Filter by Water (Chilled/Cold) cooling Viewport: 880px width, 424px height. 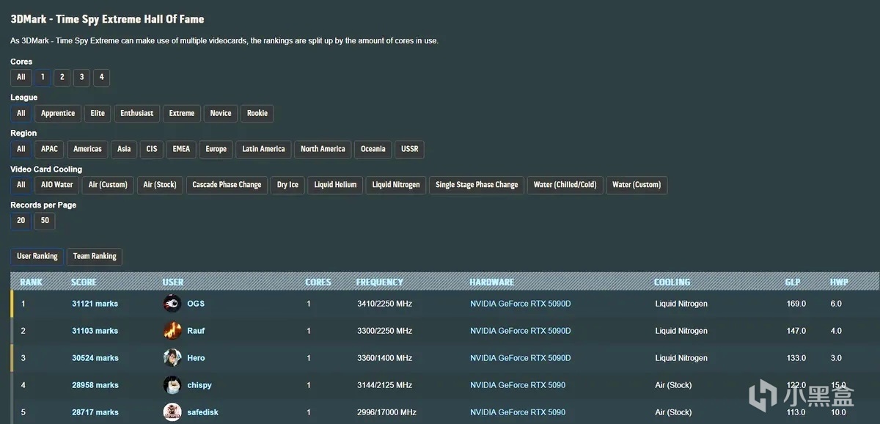point(565,185)
